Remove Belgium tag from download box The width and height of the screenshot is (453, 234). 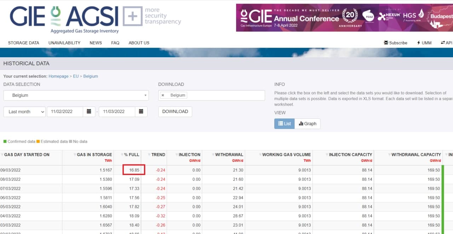point(163,95)
